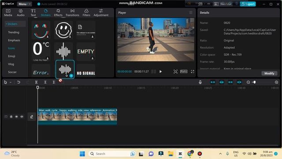Delete right of playhead
Screen dimensions: 282x159
(x=54, y=82)
